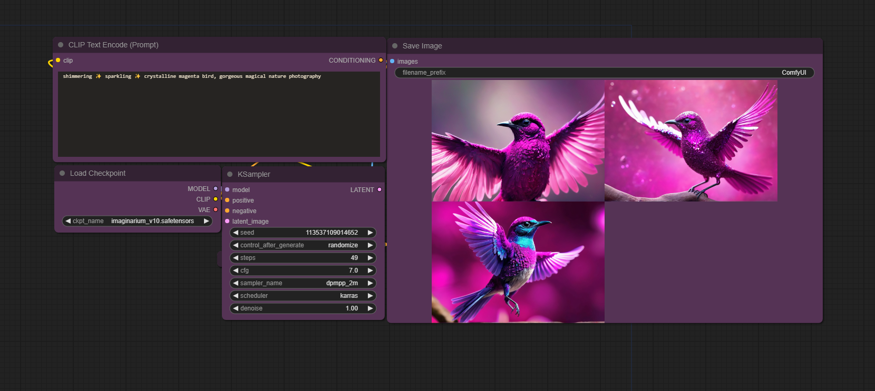Viewport: 875px width, 391px height.
Task: Open the blue-headed bird output thumbnail
Action: tap(518, 262)
